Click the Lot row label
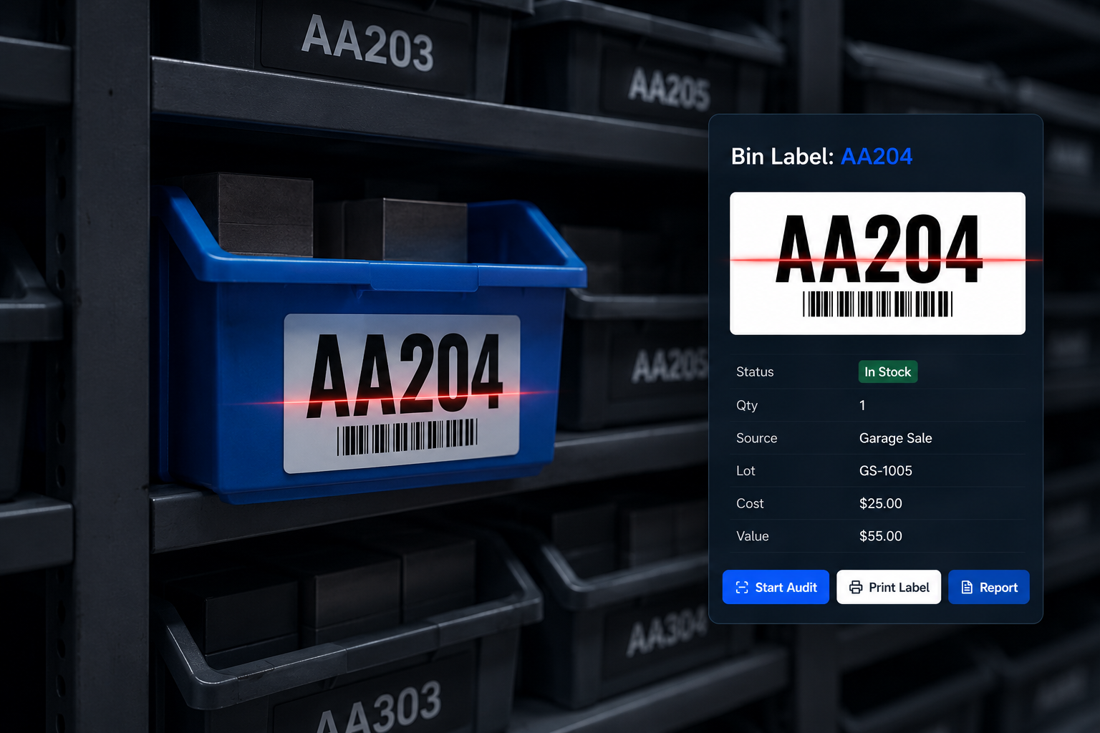The width and height of the screenshot is (1100, 733). click(746, 471)
